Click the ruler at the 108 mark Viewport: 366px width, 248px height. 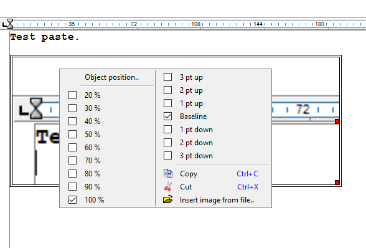[x=196, y=24]
